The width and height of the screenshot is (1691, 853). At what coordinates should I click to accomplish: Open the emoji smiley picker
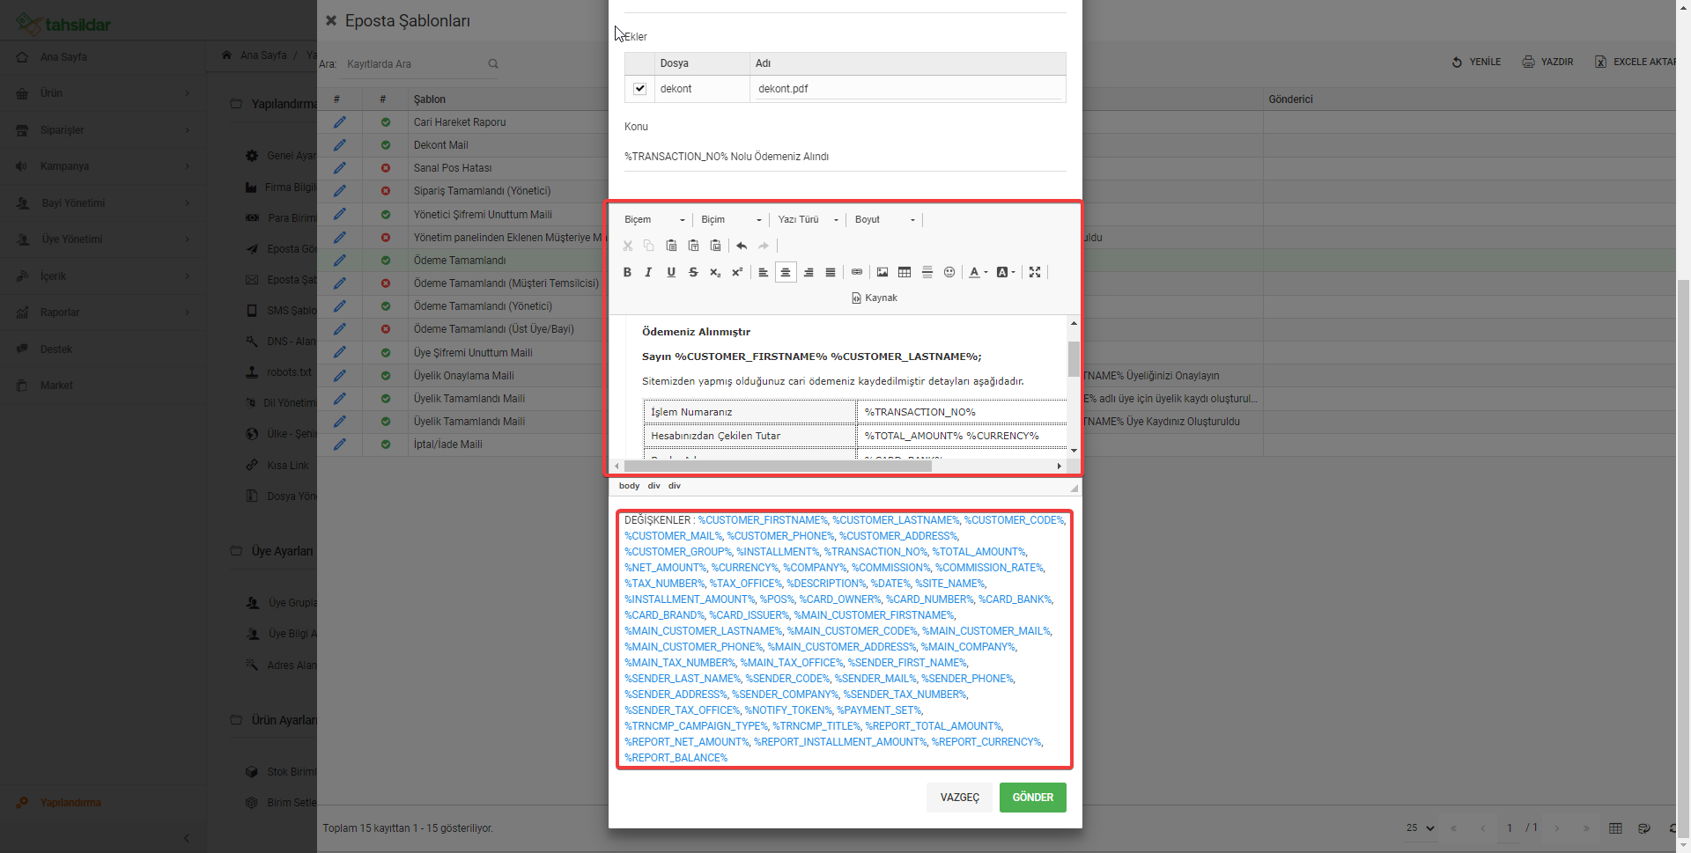click(x=949, y=272)
